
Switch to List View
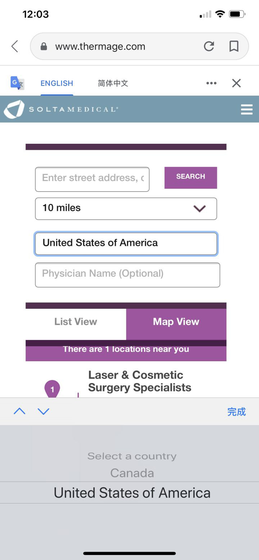(76, 322)
